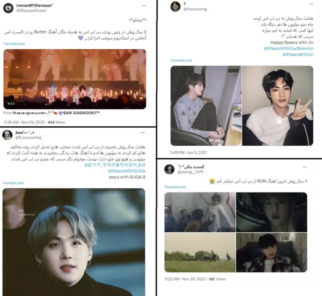Open more options on @yoongi__1379 post
Viewport: 322px width, 296px height.
tap(305, 167)
